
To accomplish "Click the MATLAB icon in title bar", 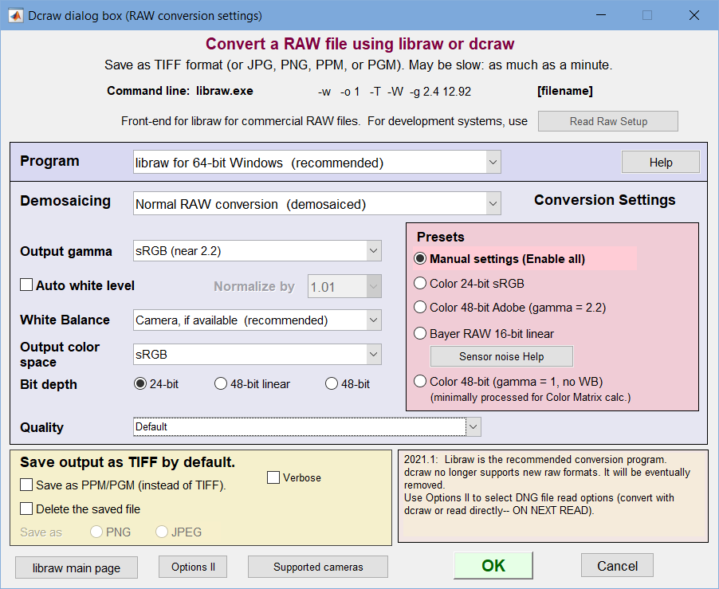I will (15, 15).
